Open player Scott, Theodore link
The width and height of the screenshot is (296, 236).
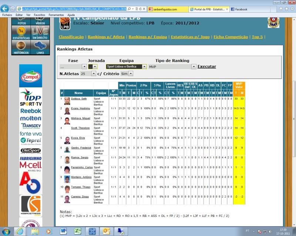tap(80, 128)
